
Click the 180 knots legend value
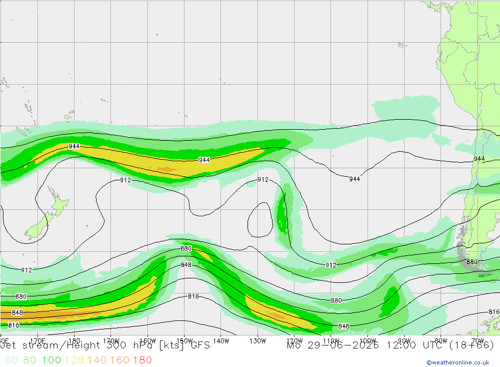(x=142, y=360)
